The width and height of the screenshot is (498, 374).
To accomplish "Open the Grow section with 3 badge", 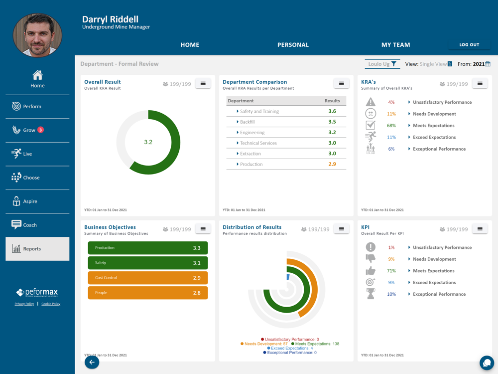I will coord(37,130).
